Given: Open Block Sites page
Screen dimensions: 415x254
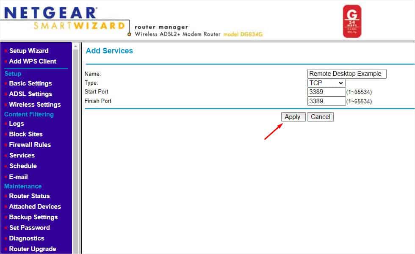Looking at the screenshot, I should coord(26,134).
